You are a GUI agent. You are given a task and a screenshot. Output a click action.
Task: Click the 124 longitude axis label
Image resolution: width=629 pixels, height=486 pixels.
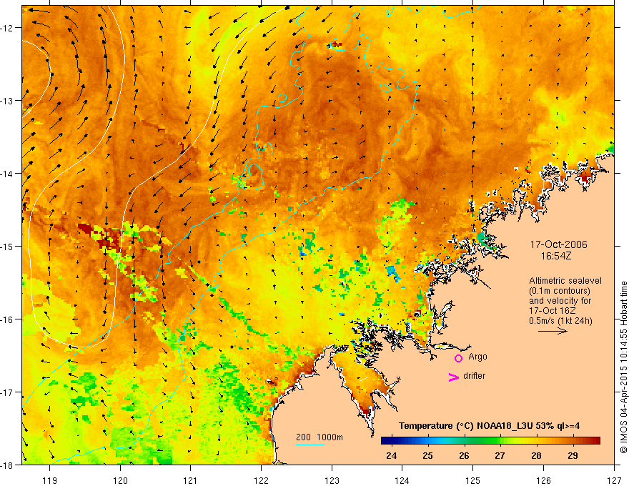coord(402,480)
